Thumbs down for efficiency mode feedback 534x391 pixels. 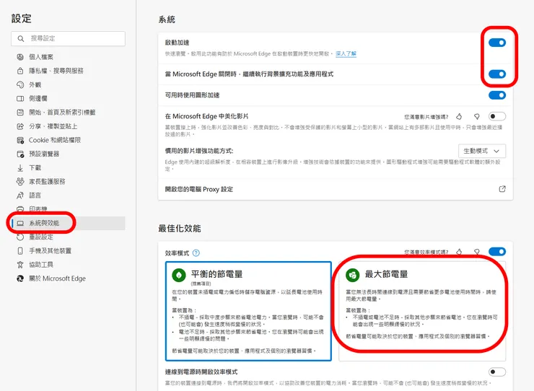click(477, 252)
